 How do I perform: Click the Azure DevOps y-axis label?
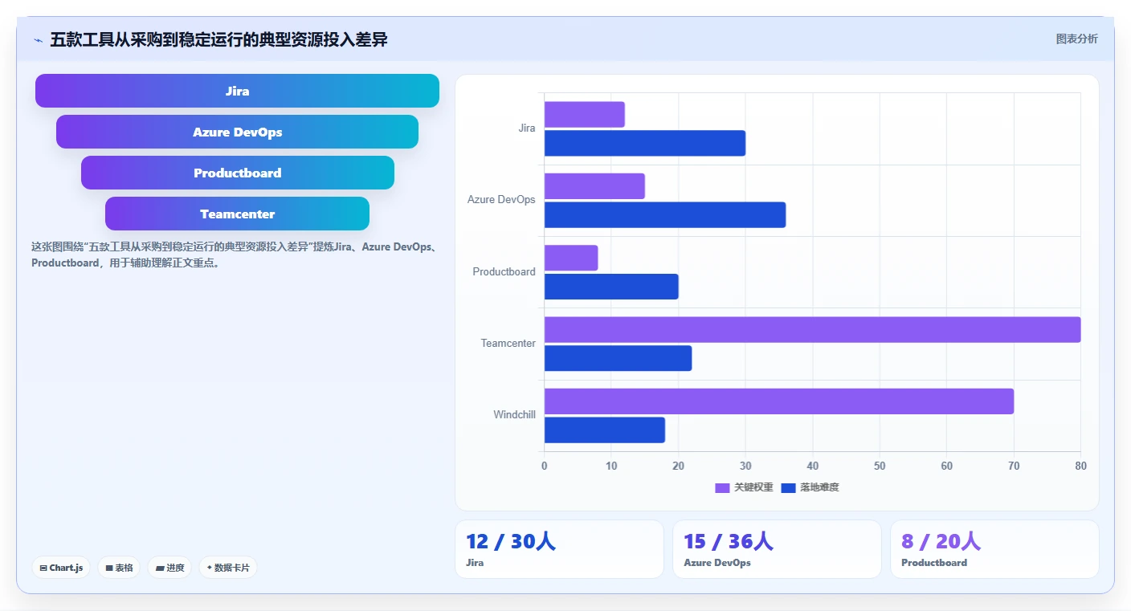(x=501, y=200)
